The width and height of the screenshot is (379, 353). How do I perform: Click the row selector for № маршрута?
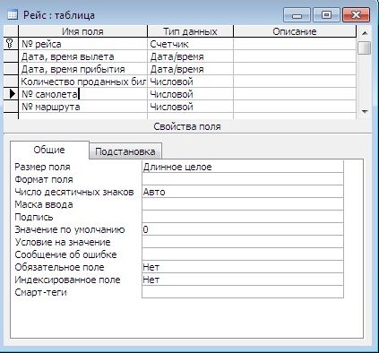(11, 107)
